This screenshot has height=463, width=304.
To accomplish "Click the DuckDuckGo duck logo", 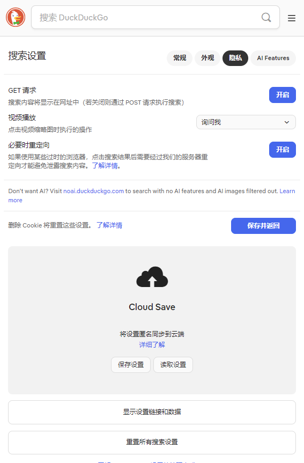I will 16,17.
